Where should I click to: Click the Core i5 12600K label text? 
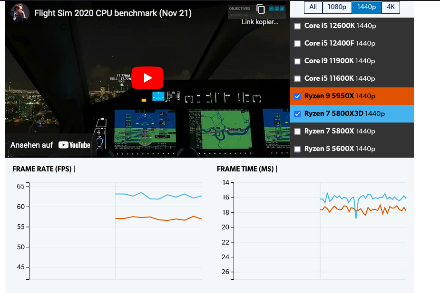point(340,26)
